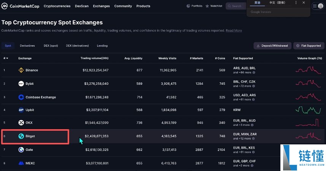Click the Bybit exchange logo icon

click(x=21, y=84)
